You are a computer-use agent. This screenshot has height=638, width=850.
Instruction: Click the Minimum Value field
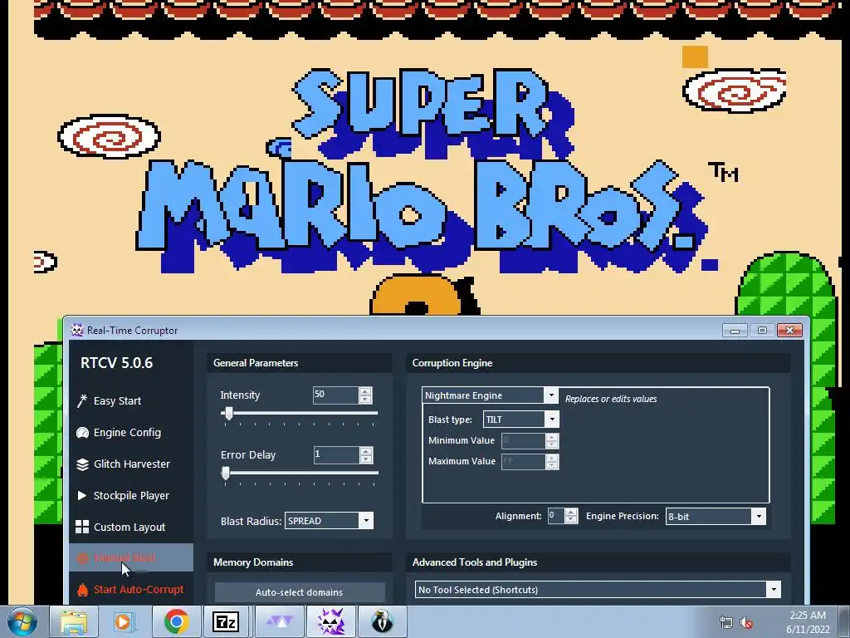524,440
